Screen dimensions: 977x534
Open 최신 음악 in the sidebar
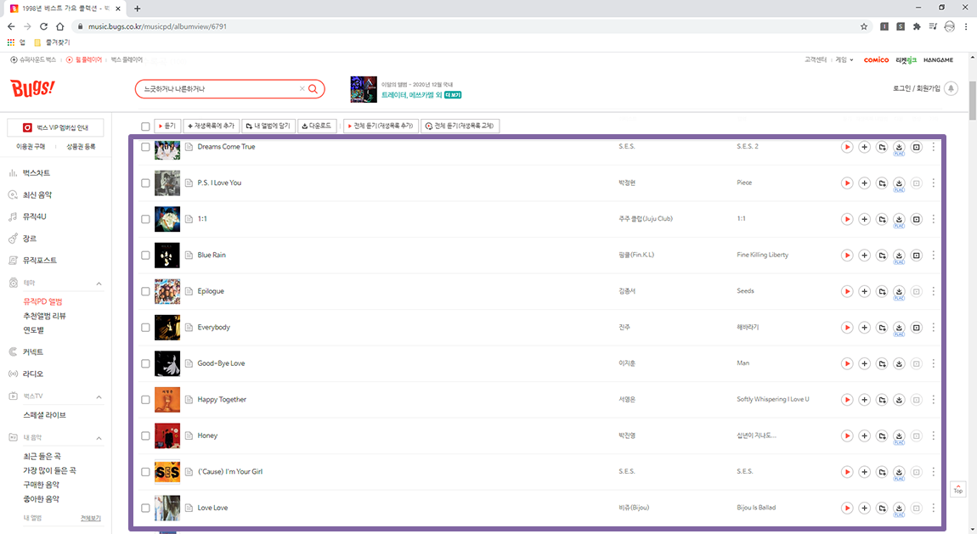coord(37,194)
